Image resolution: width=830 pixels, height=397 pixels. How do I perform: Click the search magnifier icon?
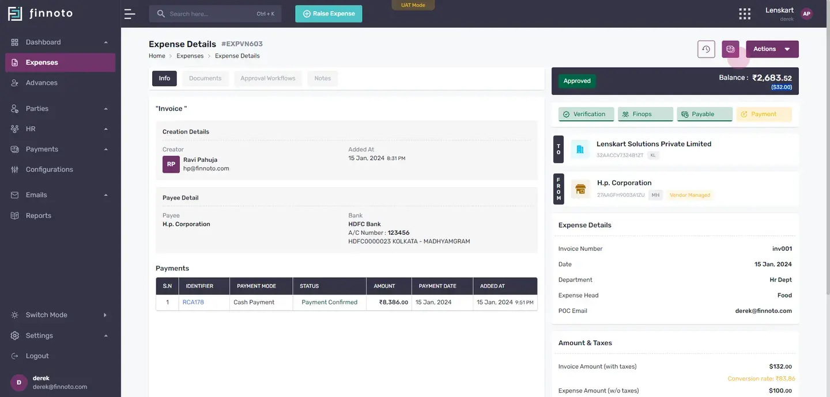point(161,14)
